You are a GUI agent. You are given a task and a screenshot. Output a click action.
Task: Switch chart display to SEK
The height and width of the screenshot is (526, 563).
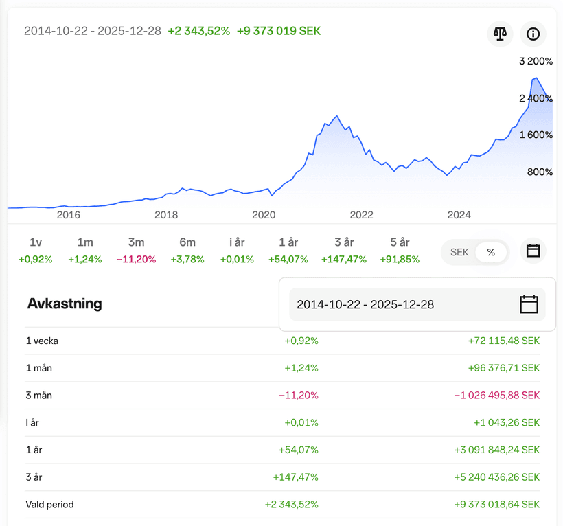(x=459, y=252)
